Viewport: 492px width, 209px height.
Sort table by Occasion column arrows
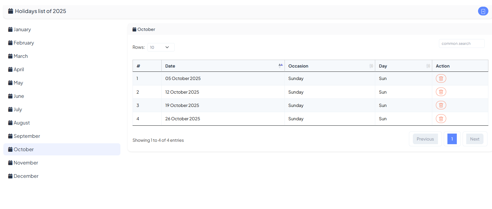(x=371, y=66)
